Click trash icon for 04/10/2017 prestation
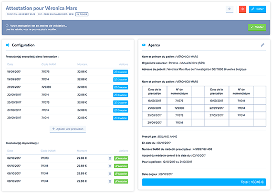Screen dimensions: 272x193 (110, 166)
